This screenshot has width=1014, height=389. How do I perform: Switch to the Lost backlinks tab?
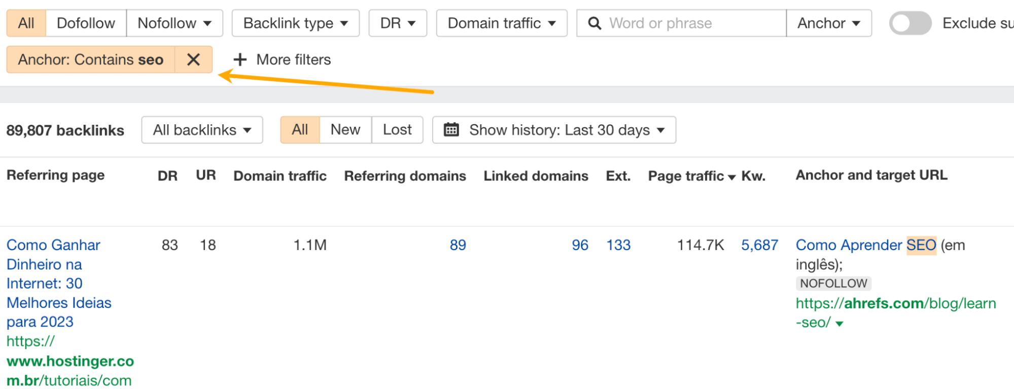(397, 130)
